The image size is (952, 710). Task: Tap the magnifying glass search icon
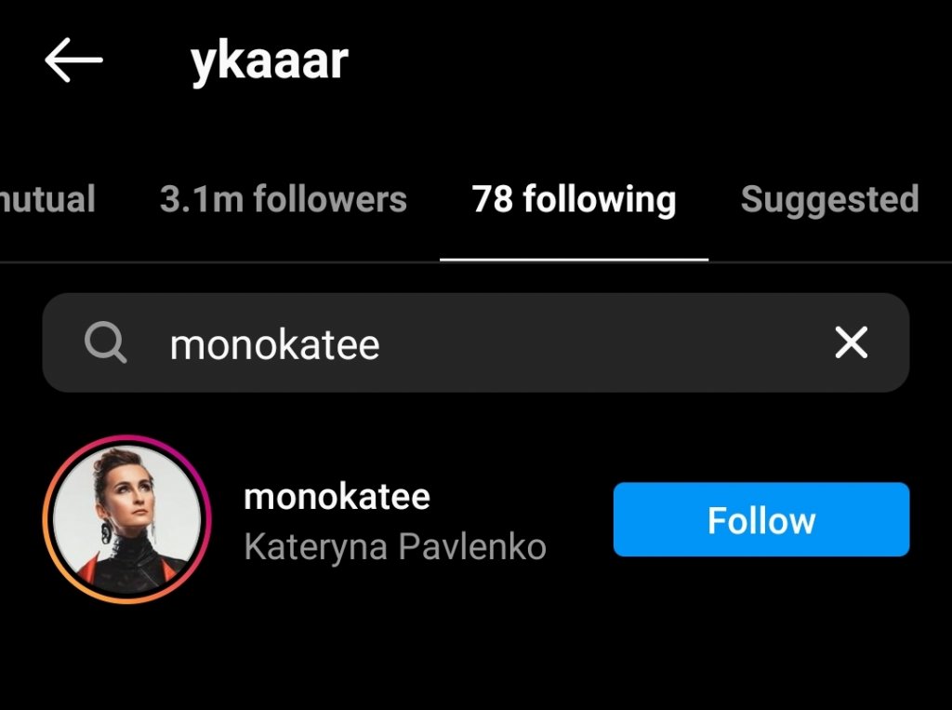(106, 342)
